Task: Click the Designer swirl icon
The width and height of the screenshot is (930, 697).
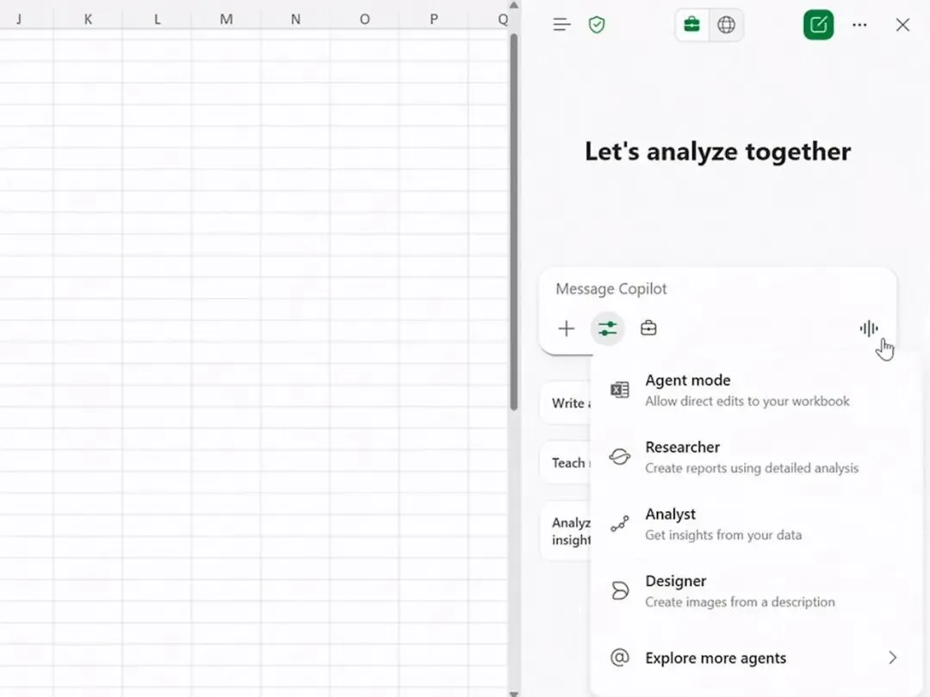Action: pos(620,591)
